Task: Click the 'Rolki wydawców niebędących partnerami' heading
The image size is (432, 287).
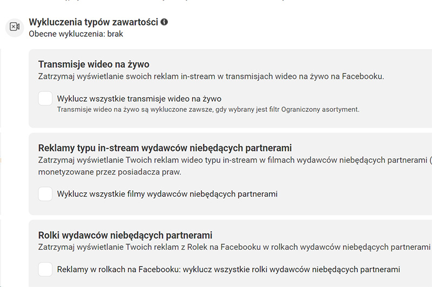Action: pyautogui.click(x=125, y=235)
